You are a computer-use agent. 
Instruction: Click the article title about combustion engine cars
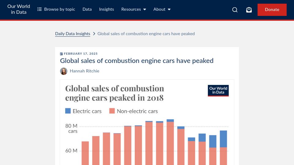click(137, 61)
